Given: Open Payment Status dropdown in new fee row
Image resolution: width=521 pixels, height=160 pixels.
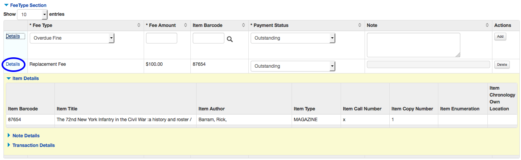Looking at the screenshot, I should click(x=293, y=38).
